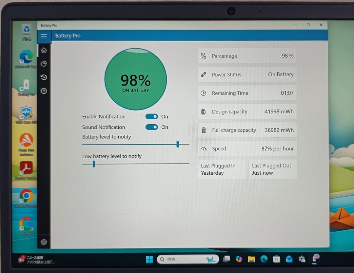Click the battery tray icon showing 98
354x273 pixels.
pos(315,259)
